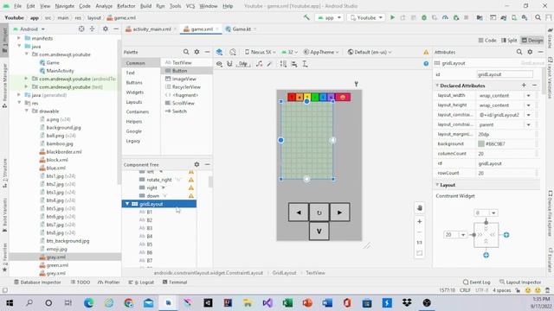Clear all constraints icon

(x=260, y=64)
